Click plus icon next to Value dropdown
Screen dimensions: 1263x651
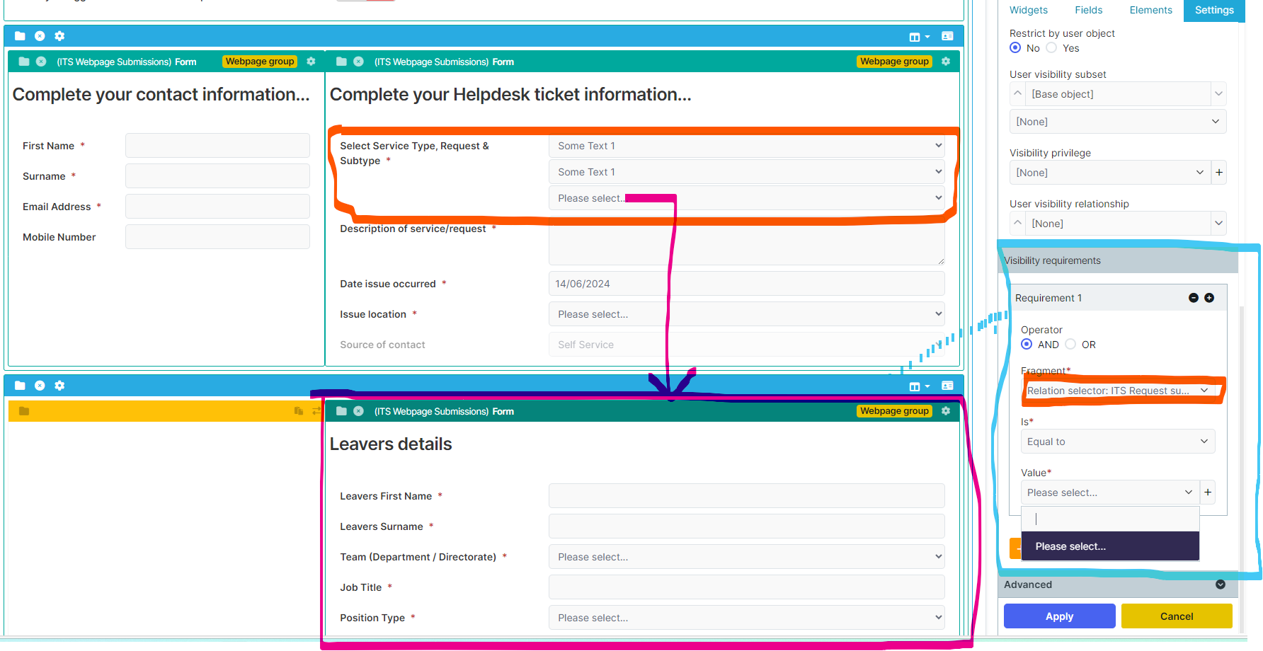(1208, 492)
